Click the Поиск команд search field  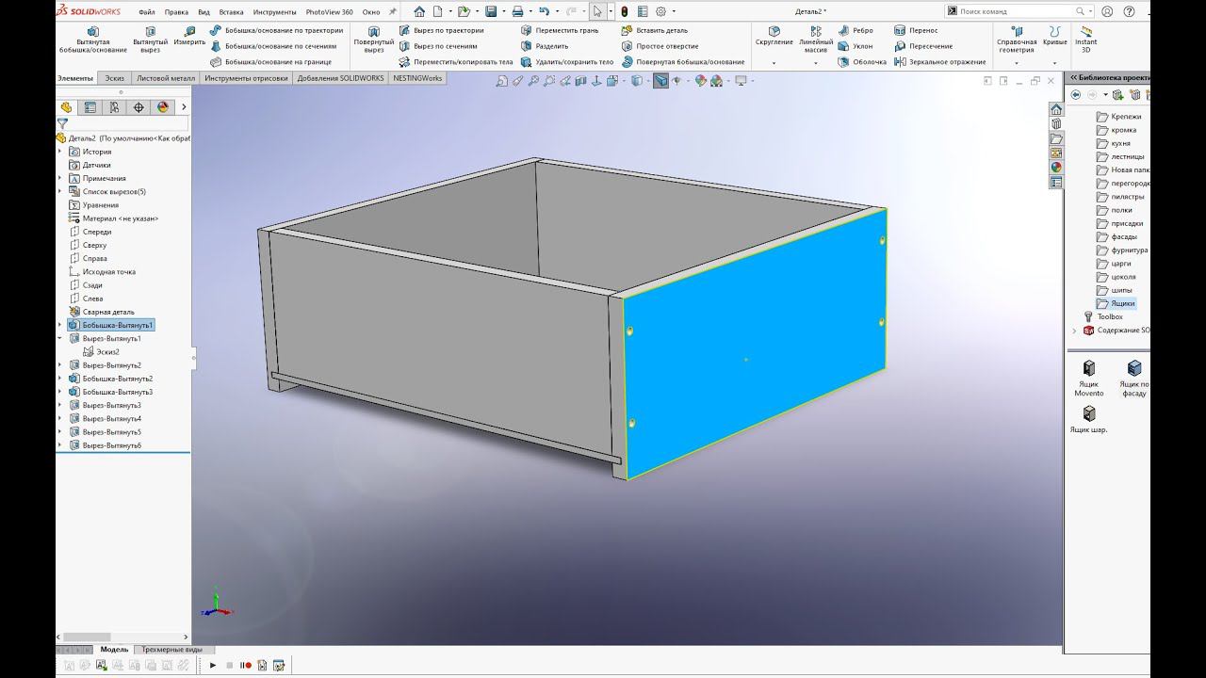1017,11
